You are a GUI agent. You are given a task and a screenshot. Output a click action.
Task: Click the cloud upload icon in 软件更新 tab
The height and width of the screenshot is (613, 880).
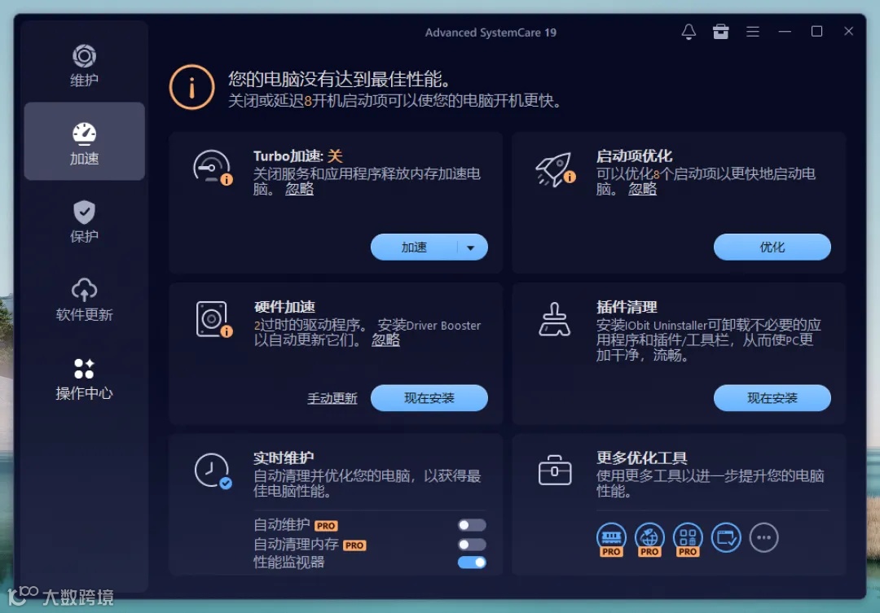(x=84, y=290)
